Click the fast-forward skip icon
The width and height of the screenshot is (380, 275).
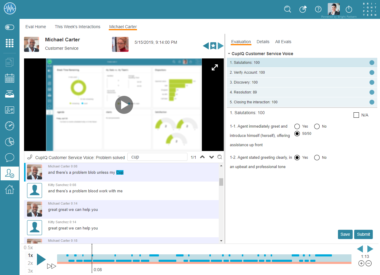tap(52, 266)
